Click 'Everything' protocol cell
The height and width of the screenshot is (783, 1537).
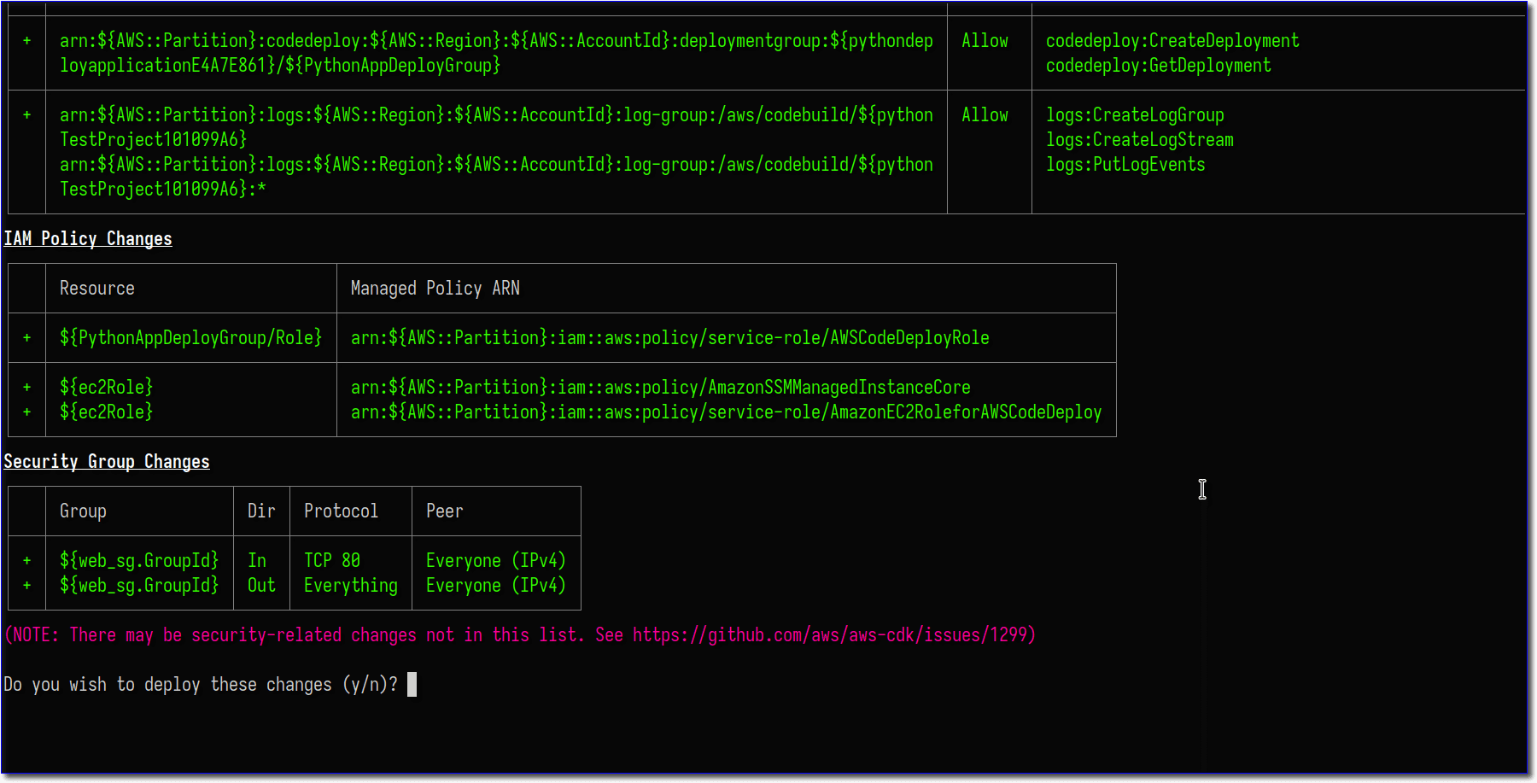[x=351, y=586]
